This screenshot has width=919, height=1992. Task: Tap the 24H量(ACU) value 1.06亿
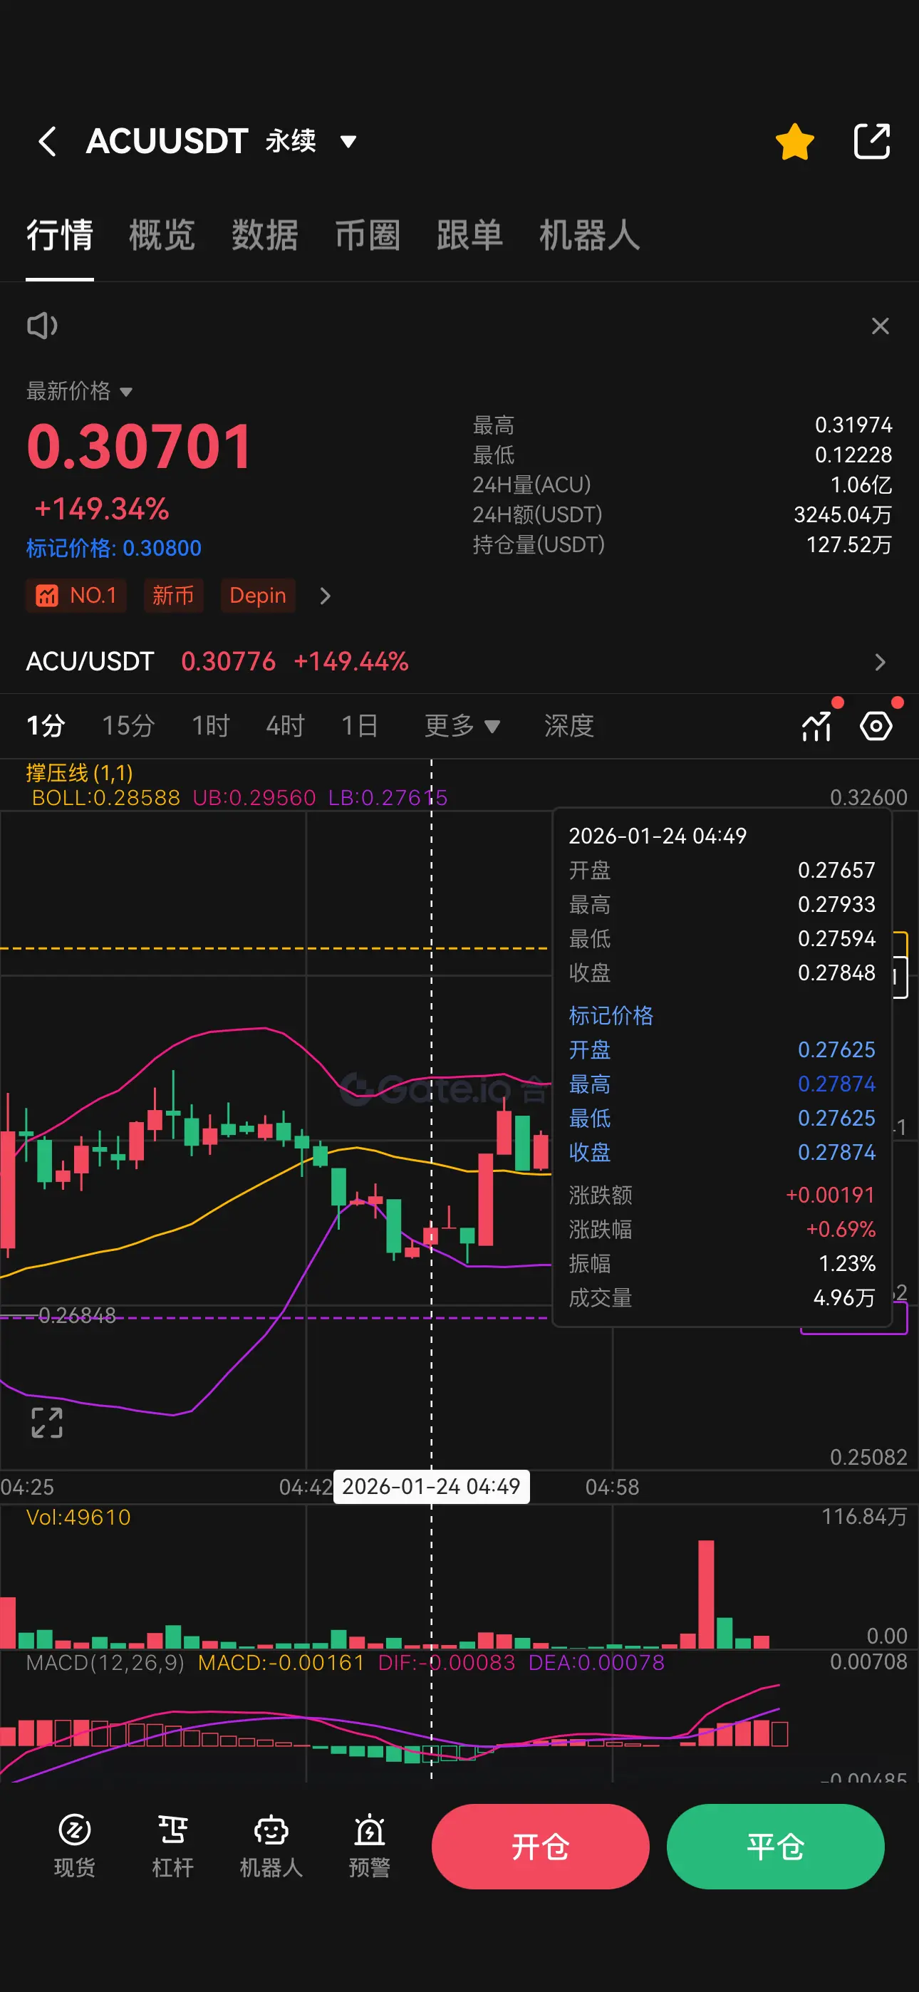tap(861, 485)
